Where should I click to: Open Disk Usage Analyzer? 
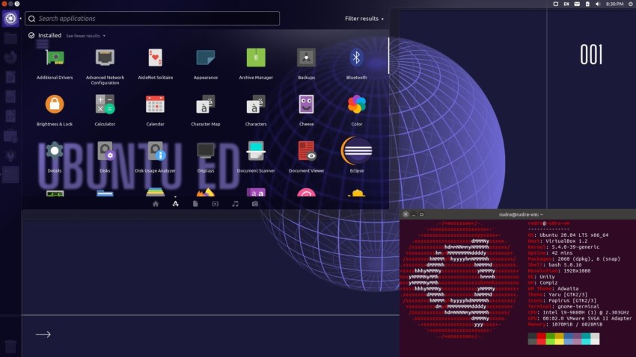coord(156,151)
